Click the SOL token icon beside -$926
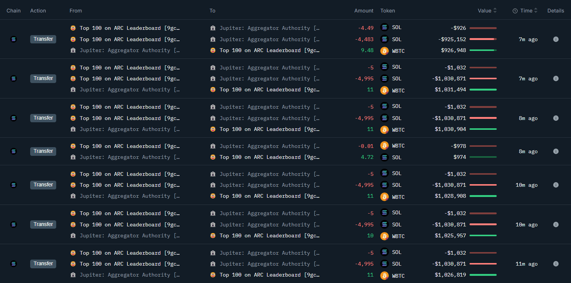The height and width of the screenshot is (283, 571). point(384,27)
